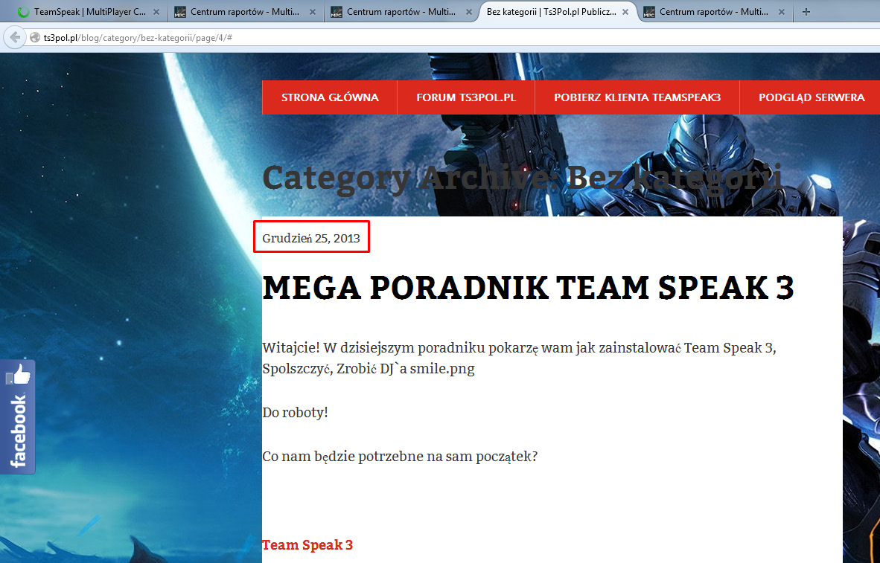Click the MEGA PORADNIK TEAM SPEAK 3 title
Viewport: 880px width, 563px height.
528,288
